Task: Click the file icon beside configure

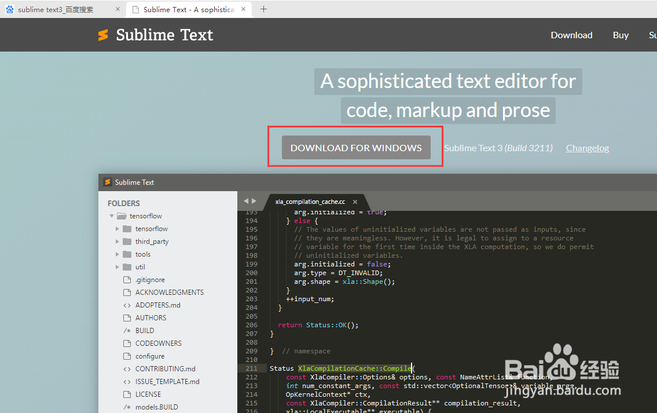Action: click(x=127, y=356)
